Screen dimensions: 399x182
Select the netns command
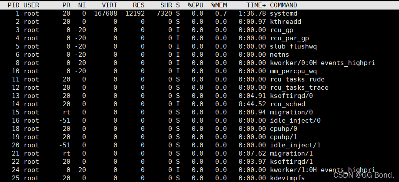click(x=279, y=55)
